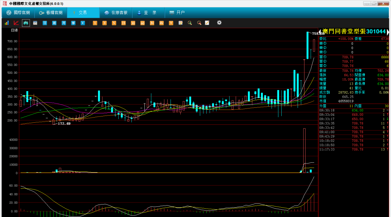Select the 成交額 value 28792.63

click(x=346, y=93)
